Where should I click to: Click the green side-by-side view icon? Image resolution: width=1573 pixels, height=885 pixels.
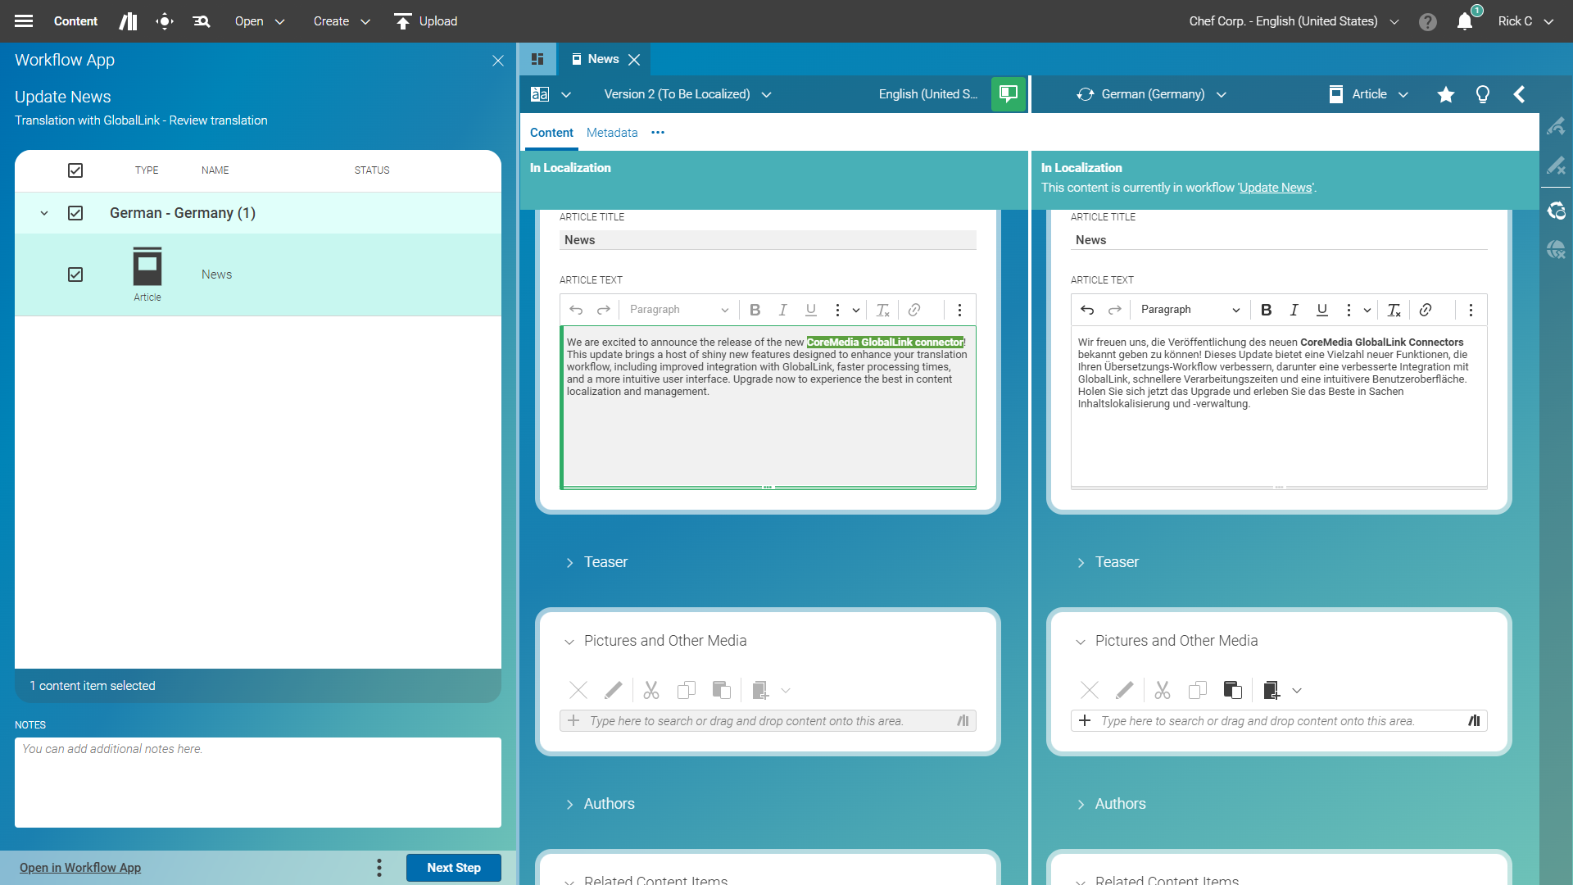click(1008, 94)
